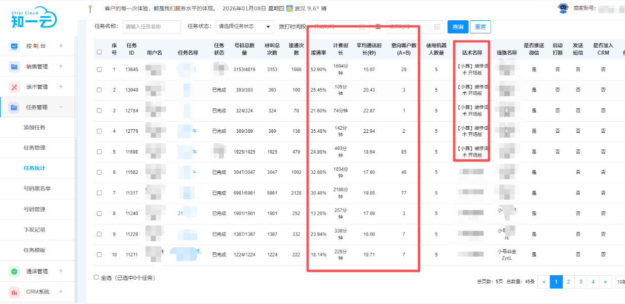625x304 pixels.
Task: Type in the 任务名称 input field
Action: 152,26
